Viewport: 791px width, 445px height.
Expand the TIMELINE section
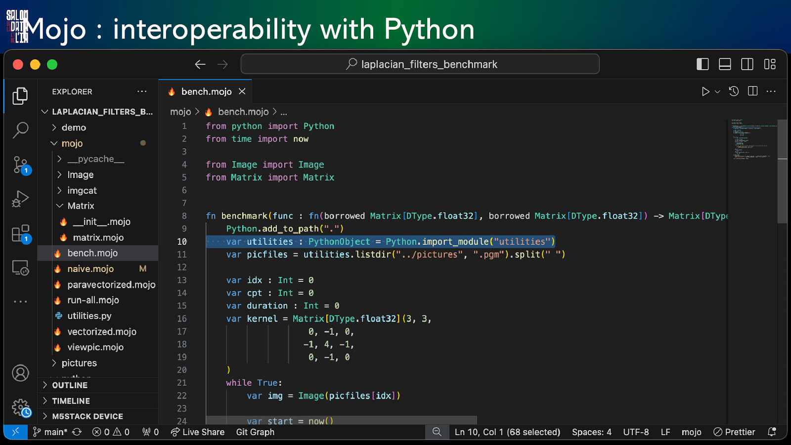pyautogui.click(x=98, y=401)
